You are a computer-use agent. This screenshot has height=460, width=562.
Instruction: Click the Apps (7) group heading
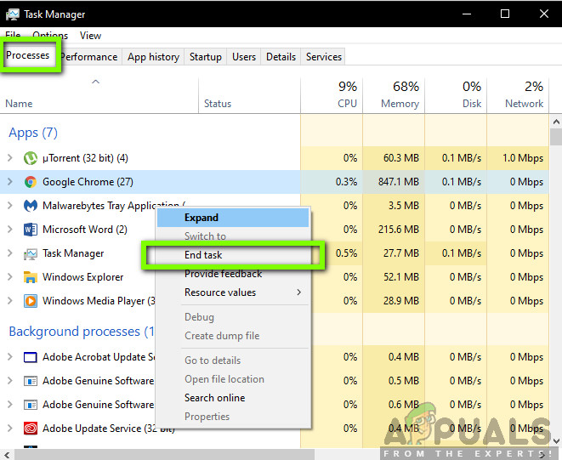click(33, 133)
